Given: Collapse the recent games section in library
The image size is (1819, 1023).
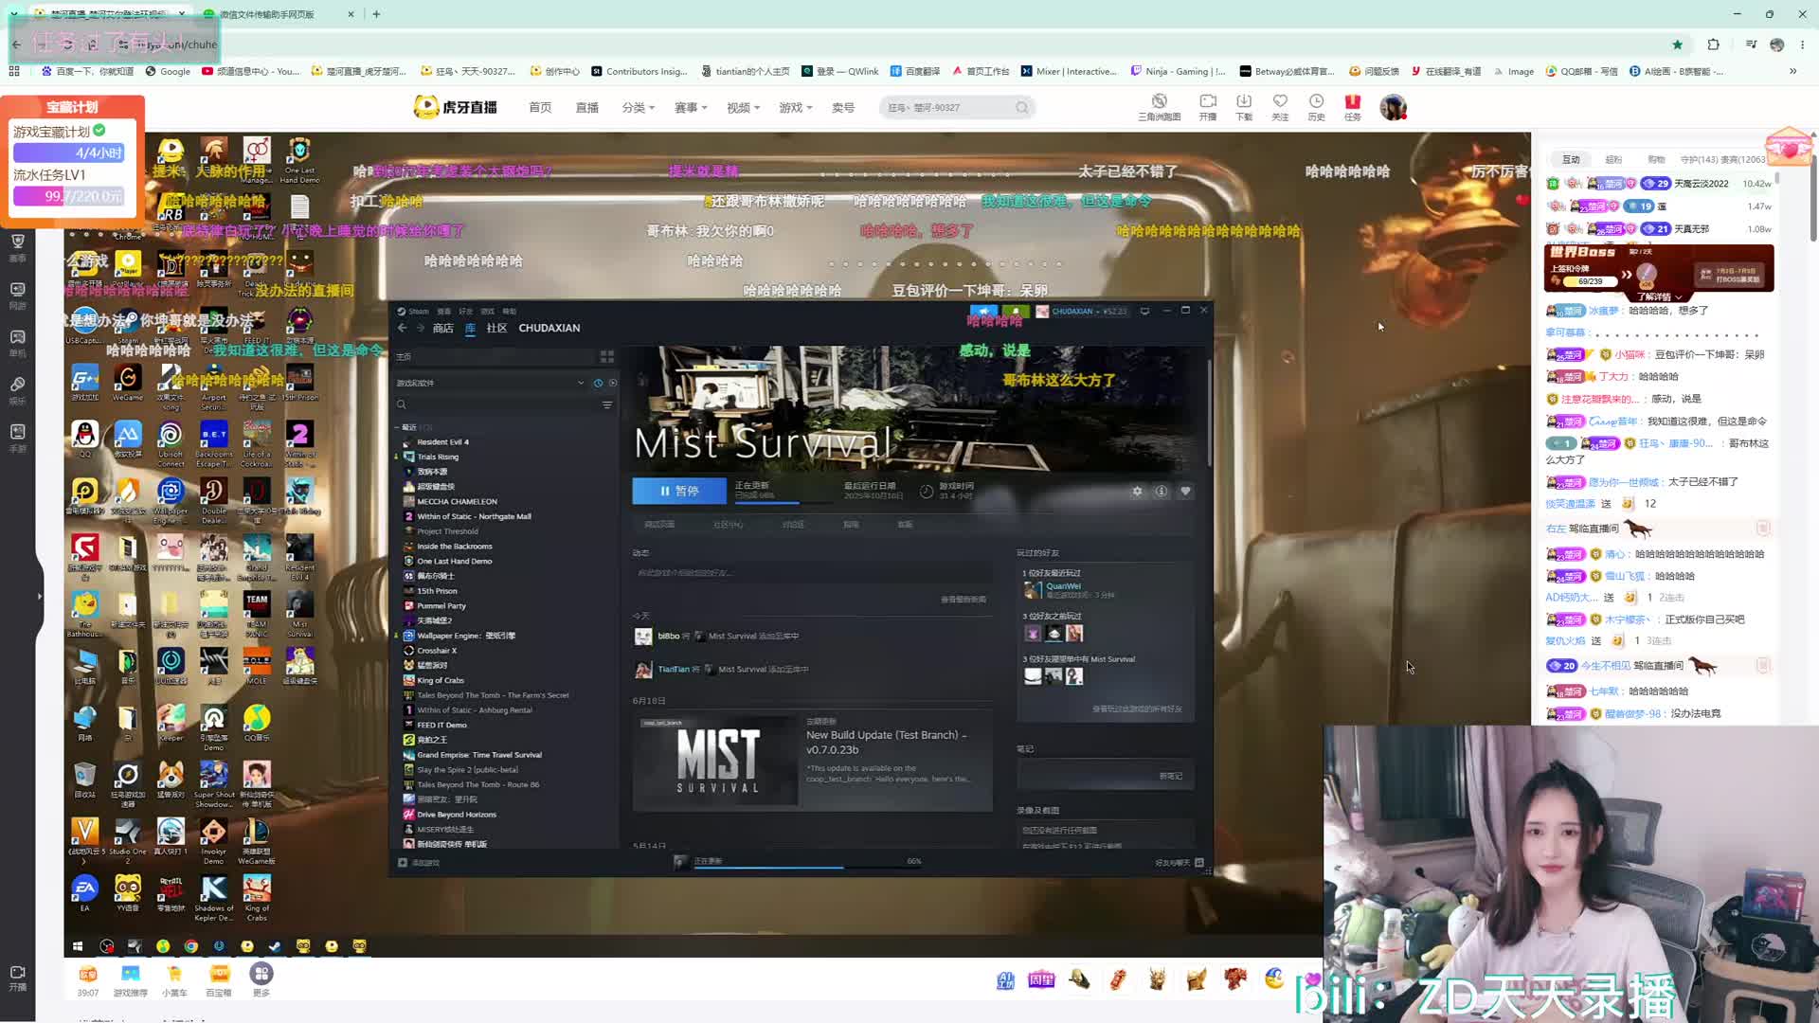Looking at the screenshot, I should click(398, 427).
